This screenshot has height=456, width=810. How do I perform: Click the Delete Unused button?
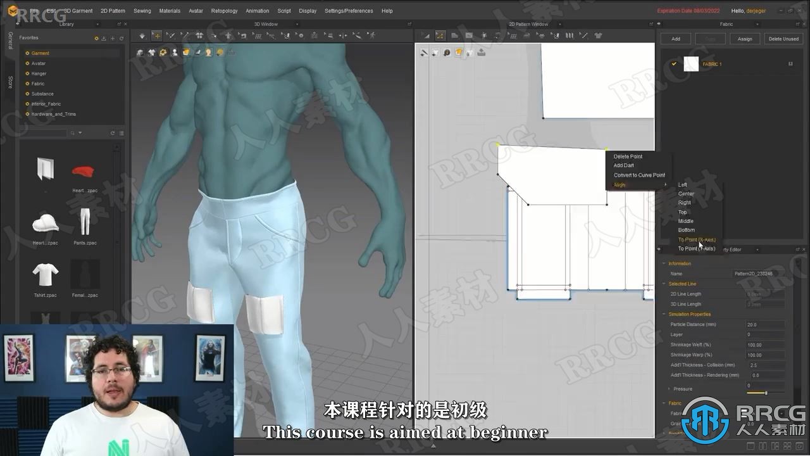pos(783,39)
